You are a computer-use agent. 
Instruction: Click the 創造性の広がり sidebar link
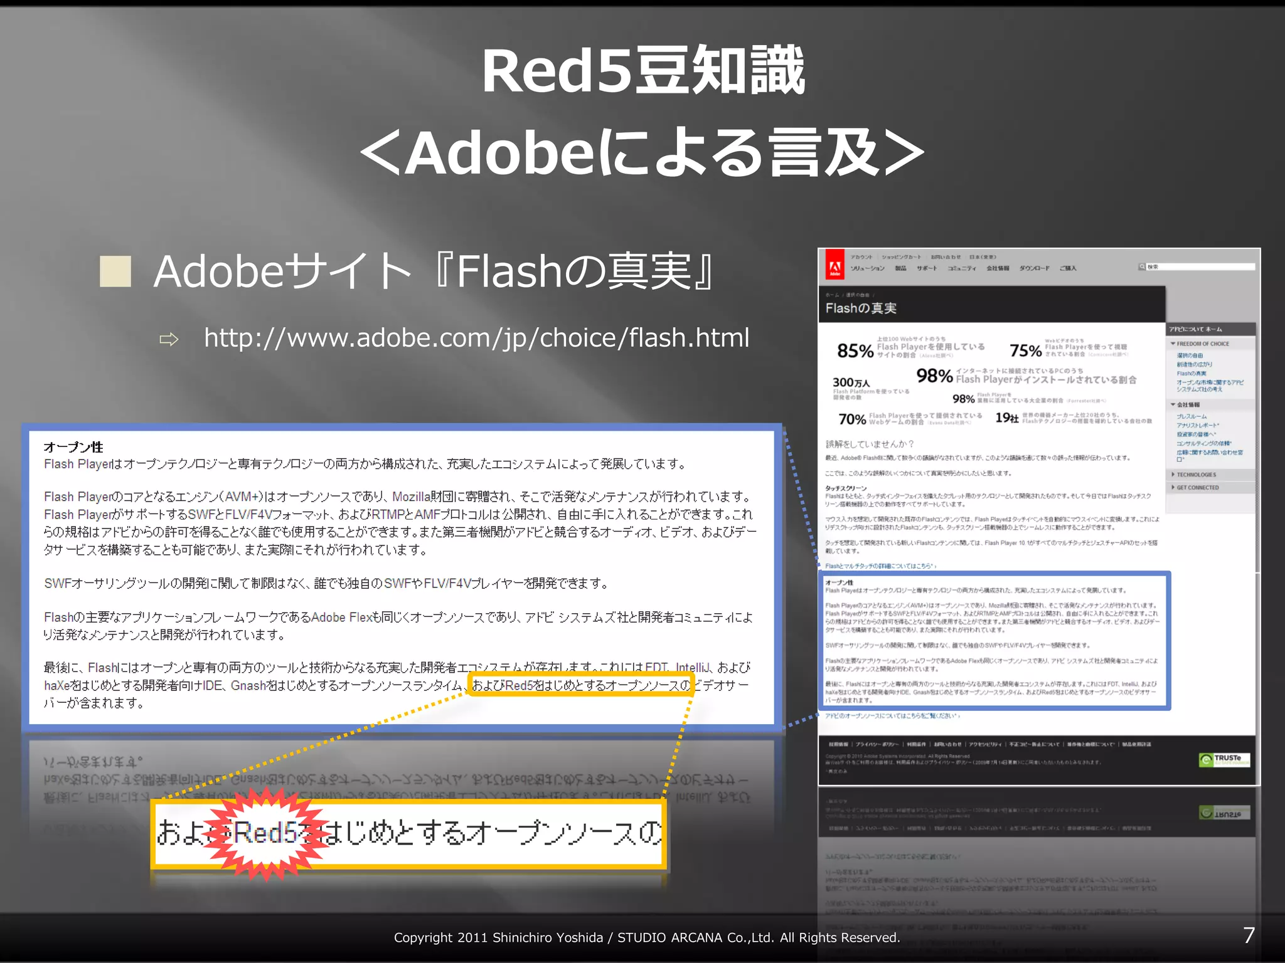[1195, 364]
